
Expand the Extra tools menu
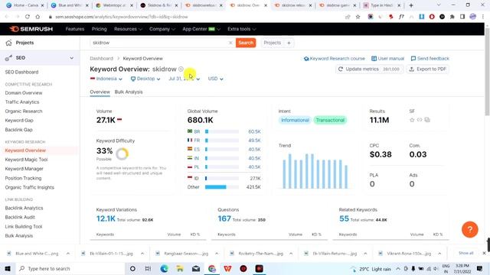(242, 29)
